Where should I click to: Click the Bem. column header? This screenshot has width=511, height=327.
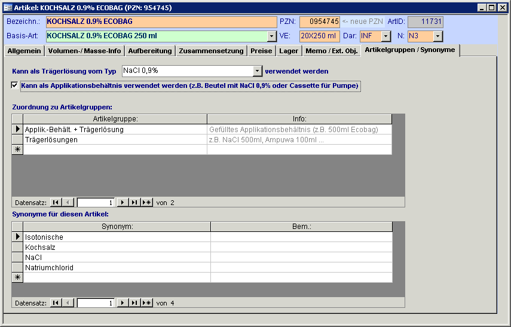[302, 227]
